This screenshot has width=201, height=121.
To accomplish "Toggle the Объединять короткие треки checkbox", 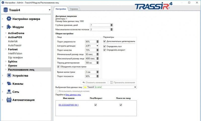I will [x=59, y=67].
